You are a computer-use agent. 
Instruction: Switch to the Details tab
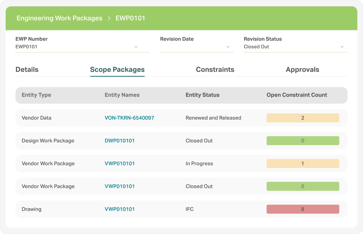coord(27,69)
